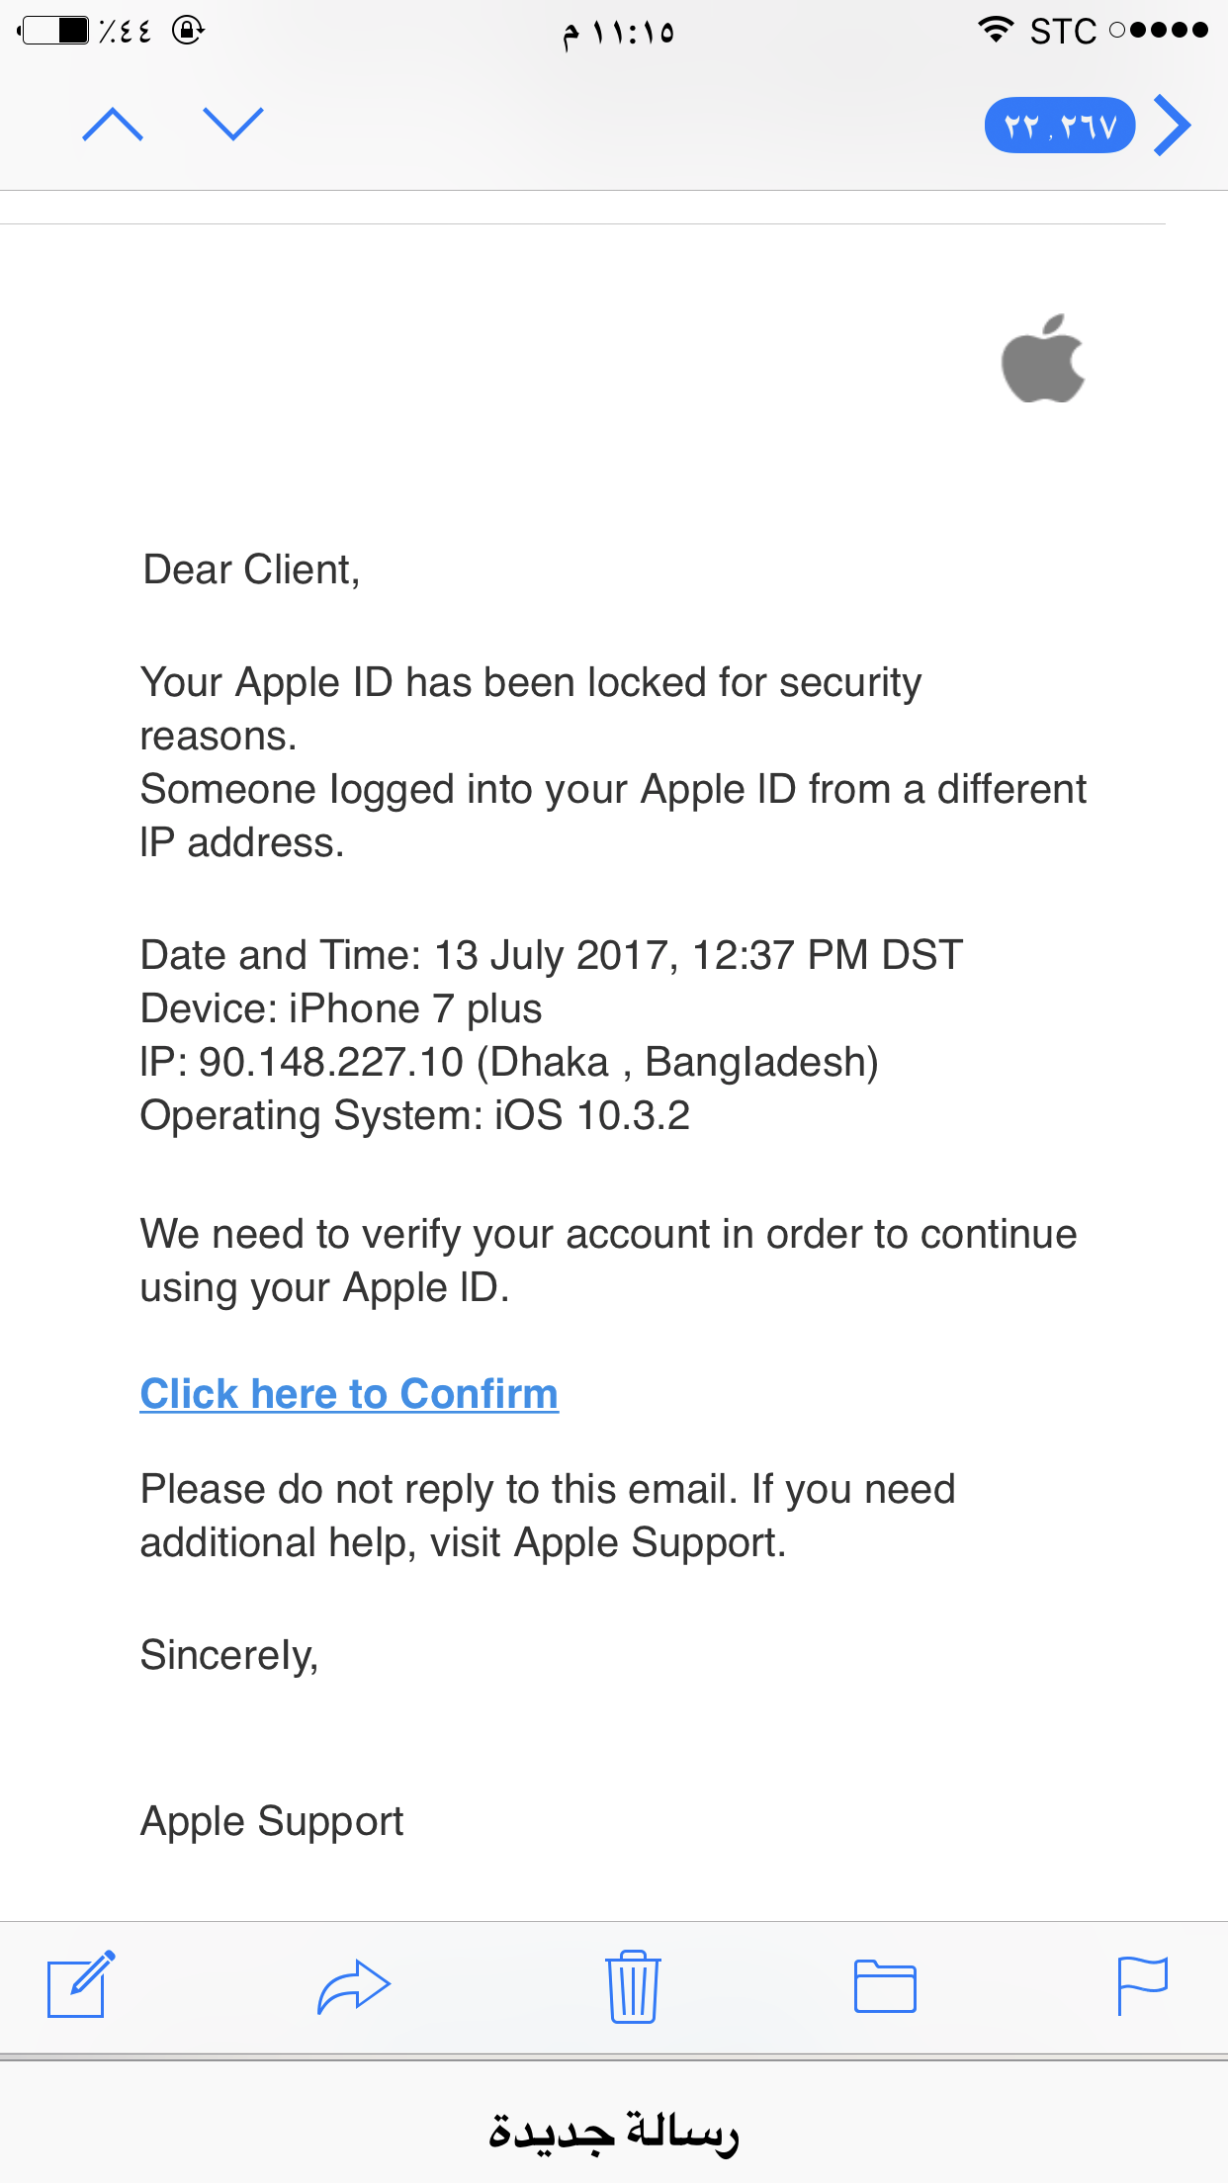Select the Dear Client greeting text
This screenshot has width=1228, height=2183.
[253, 569]
